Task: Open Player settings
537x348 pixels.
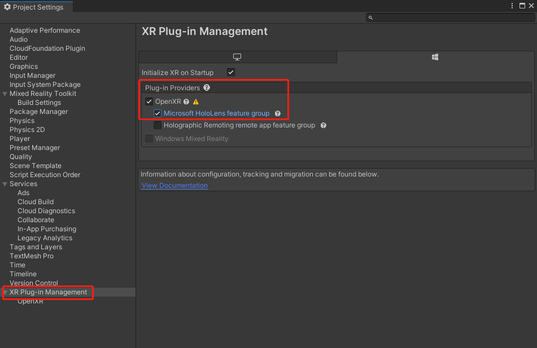Action: pyautogui.click(x=20, y=139)
